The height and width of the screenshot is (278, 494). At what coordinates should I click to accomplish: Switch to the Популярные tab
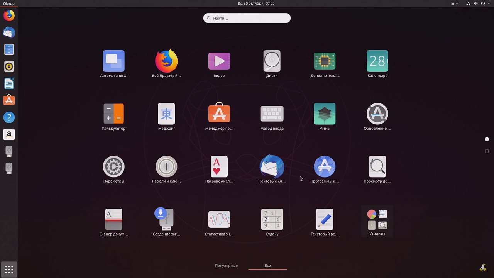click(x=226, y=266)
